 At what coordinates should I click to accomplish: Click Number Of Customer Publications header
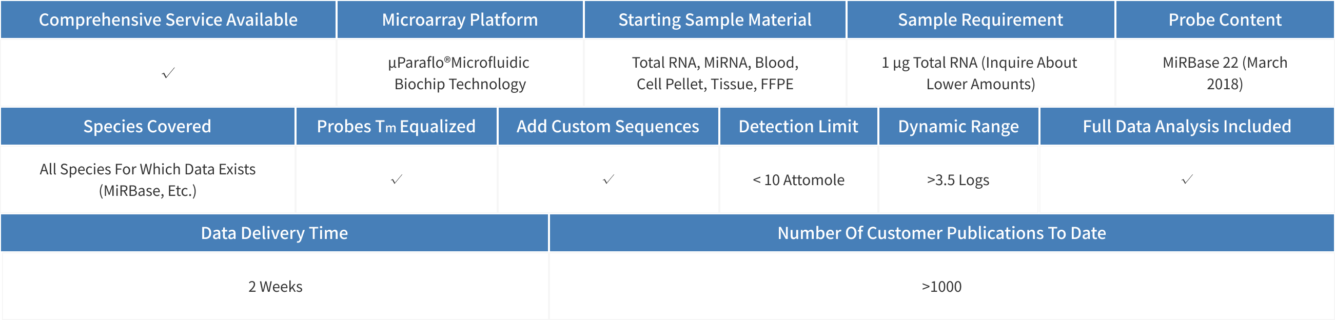(x=941, y=233)
